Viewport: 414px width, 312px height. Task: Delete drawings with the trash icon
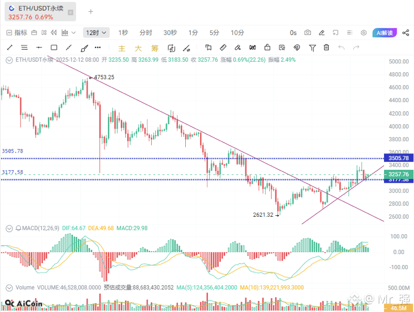[x=326, y=48]
